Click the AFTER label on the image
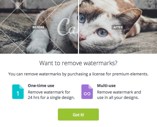This screenshot has height=127, width=157. (118, 27)
